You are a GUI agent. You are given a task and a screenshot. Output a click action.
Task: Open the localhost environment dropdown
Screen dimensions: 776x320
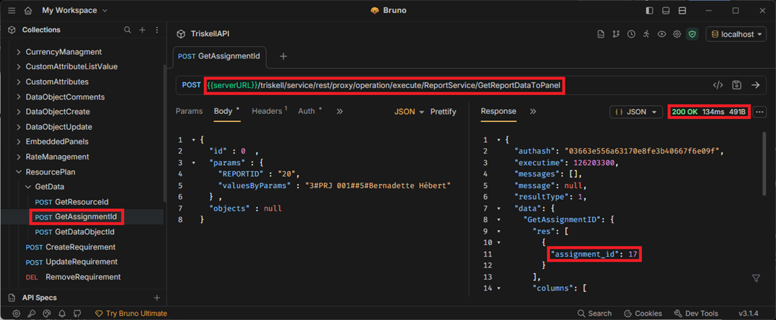[736, 34]
